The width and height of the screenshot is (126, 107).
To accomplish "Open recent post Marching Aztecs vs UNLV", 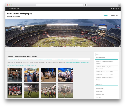I will pyautogui.click(x=104, y=75).
